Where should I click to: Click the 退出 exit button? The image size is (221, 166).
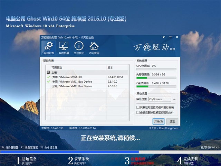click(x=172, y=121)
